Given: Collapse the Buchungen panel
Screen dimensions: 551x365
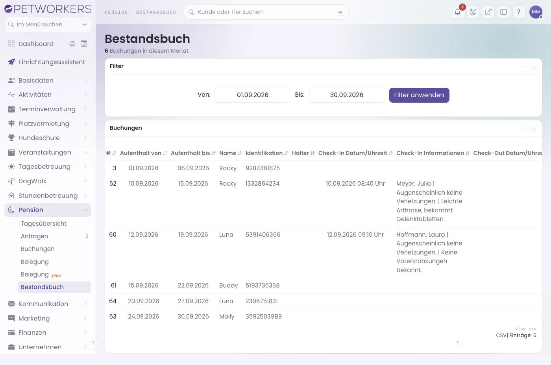Looking at the screenshot, I should click(x=523, y=128).
